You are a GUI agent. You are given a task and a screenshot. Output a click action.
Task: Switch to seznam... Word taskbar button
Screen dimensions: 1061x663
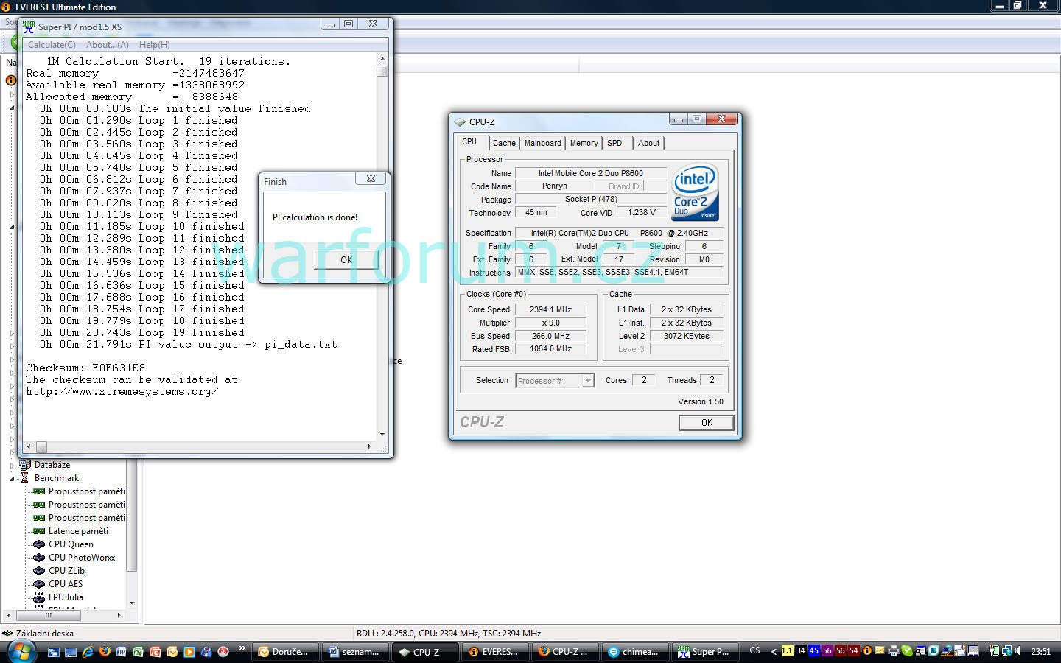(355, 652)
